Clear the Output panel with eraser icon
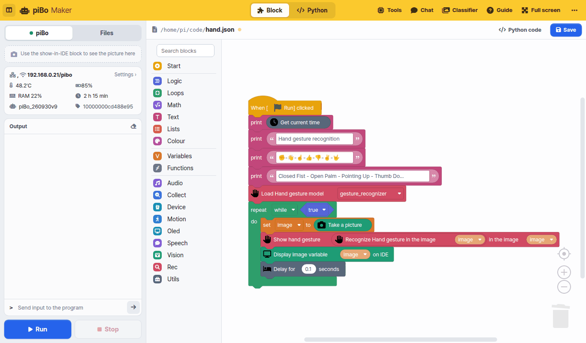 (133, 126)
